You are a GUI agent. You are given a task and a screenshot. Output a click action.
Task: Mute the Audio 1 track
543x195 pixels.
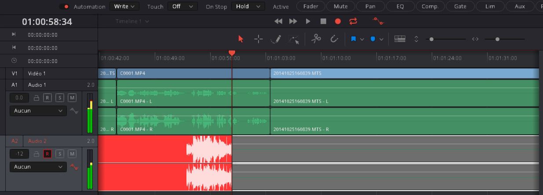click(x=72, y=98)
